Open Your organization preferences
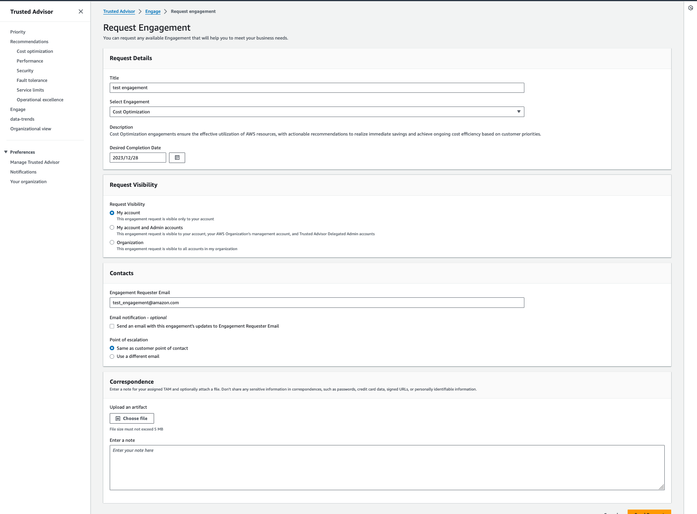697x514 pixels. [28, 182]
